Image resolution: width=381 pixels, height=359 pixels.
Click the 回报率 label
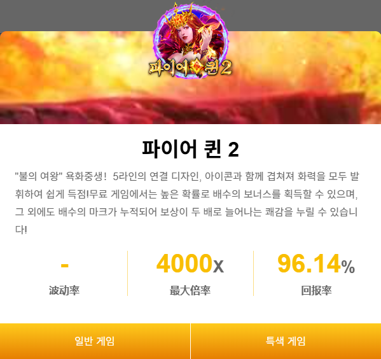pyautogui.click(x=316, y=290)
